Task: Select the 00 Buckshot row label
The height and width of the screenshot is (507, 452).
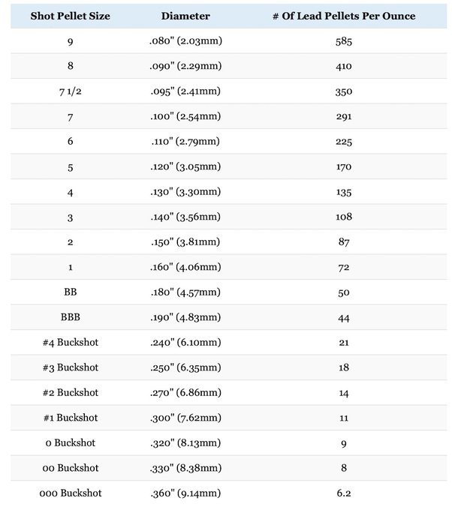Action: [71, 468]
